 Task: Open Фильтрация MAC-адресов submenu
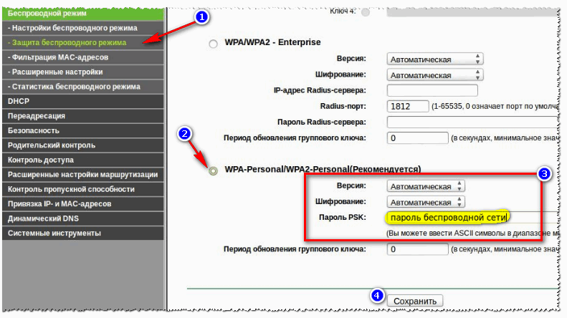click(83, 57)
